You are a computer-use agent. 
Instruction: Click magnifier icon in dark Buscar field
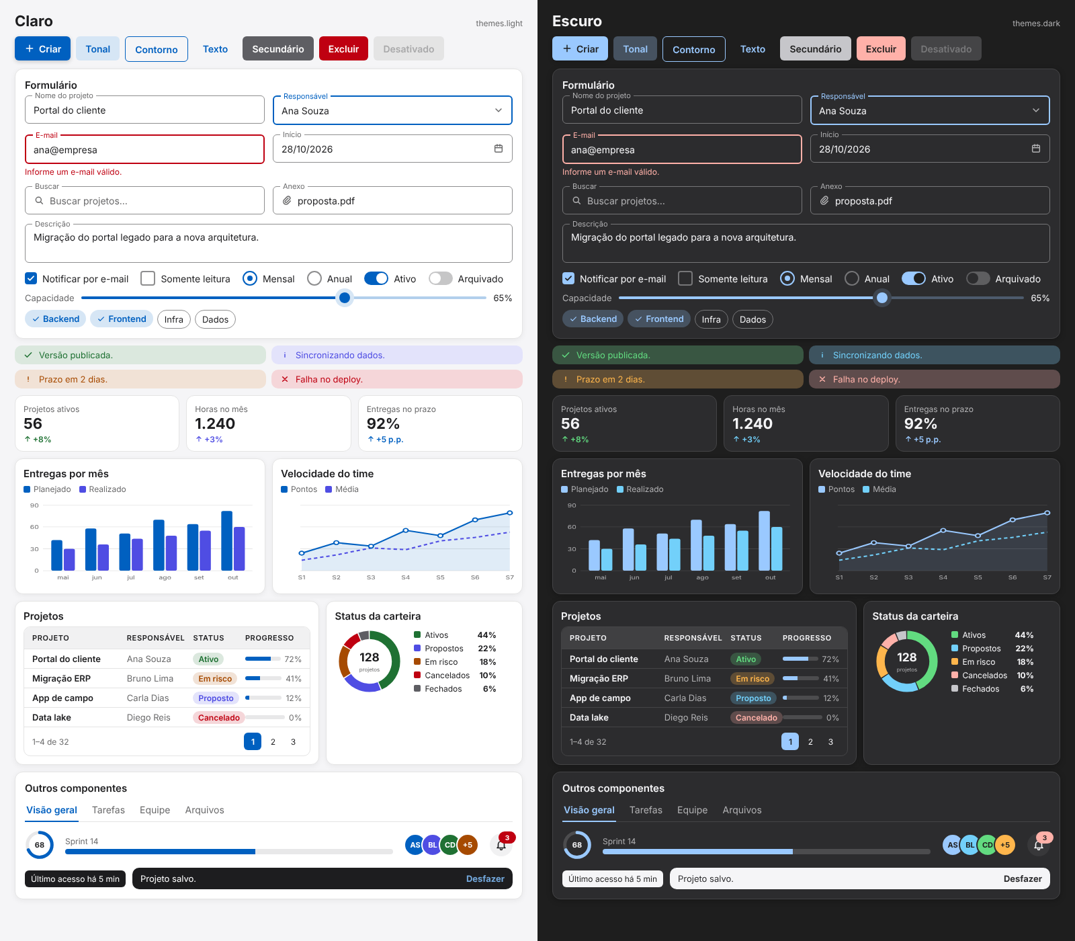(577, 200)
